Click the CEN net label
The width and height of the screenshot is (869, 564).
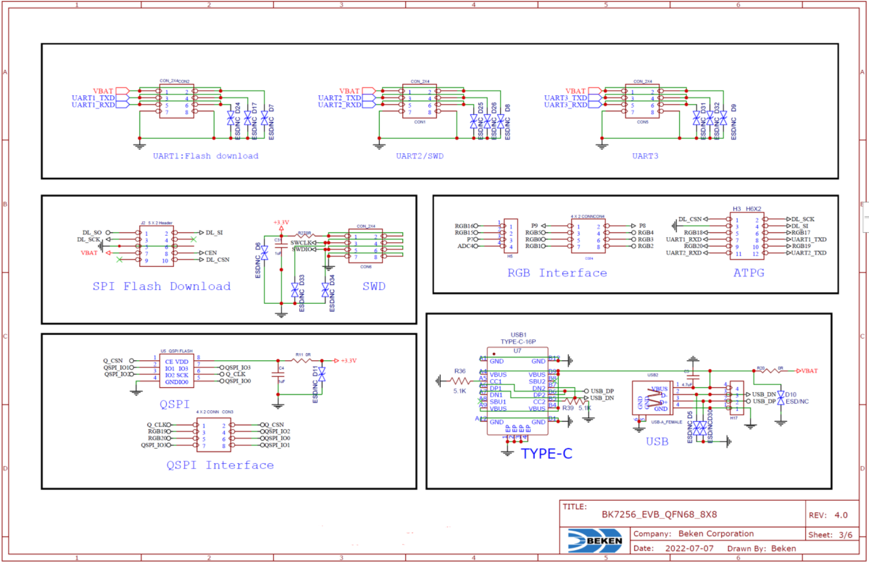211,253
